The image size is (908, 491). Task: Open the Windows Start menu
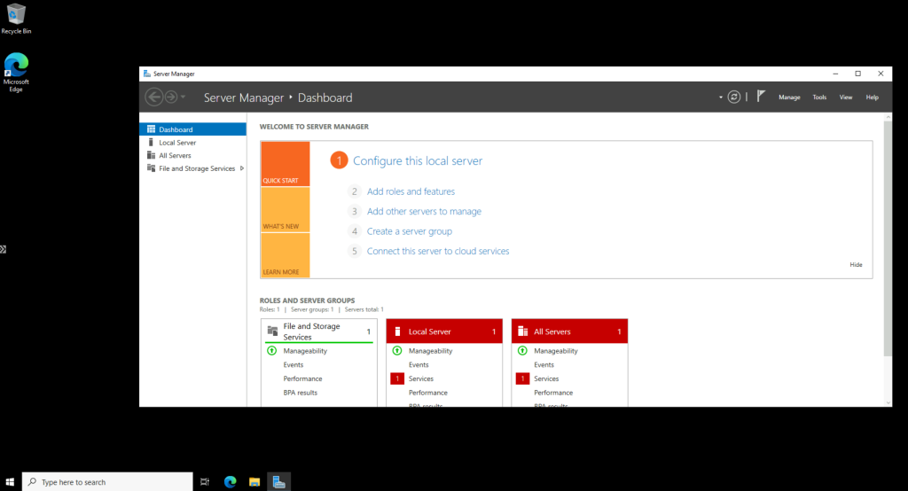pos(10,482)
